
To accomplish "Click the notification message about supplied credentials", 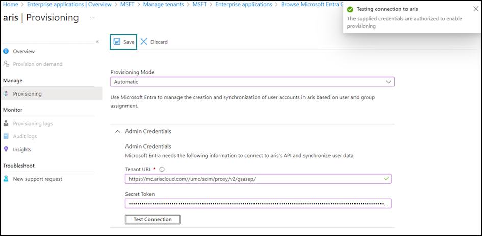I will (x=404, y=22).
